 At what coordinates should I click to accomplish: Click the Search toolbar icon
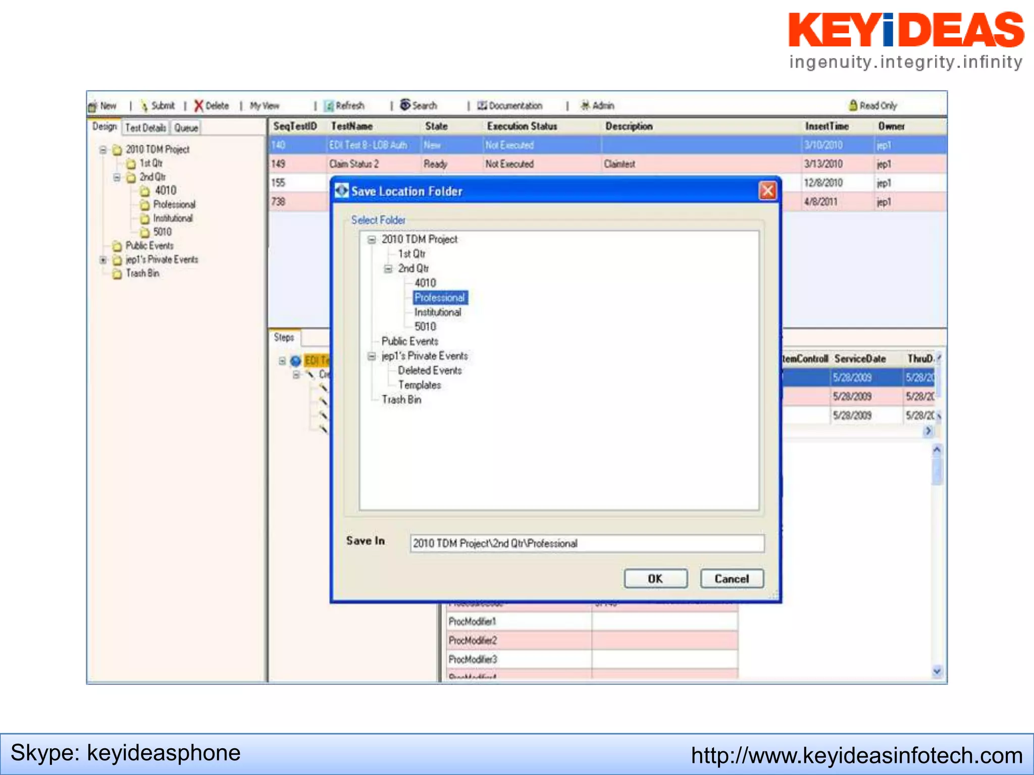click(x=405, y=104)
